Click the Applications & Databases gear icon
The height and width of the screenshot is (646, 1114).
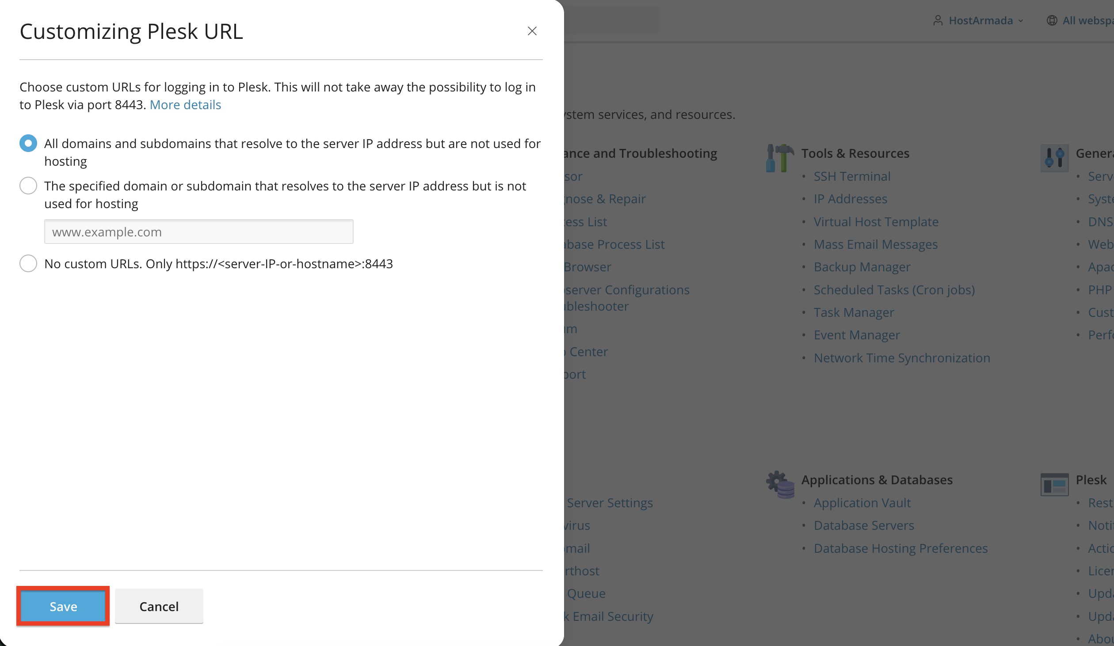click(x=780, y=485)
